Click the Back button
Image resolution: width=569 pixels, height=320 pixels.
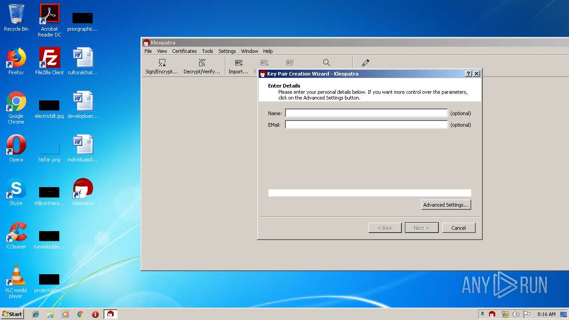385,228
